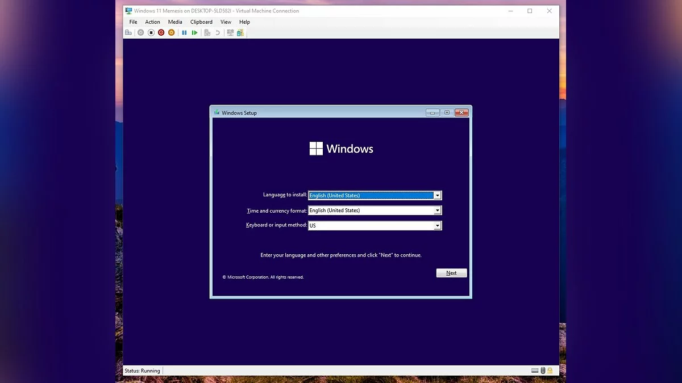Open the Time and currency format dropdown
682x383 pixels.
(x=437, y=211)
